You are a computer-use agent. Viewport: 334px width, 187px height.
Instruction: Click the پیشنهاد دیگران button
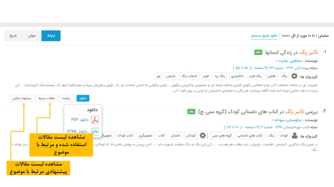coord(22,98)
